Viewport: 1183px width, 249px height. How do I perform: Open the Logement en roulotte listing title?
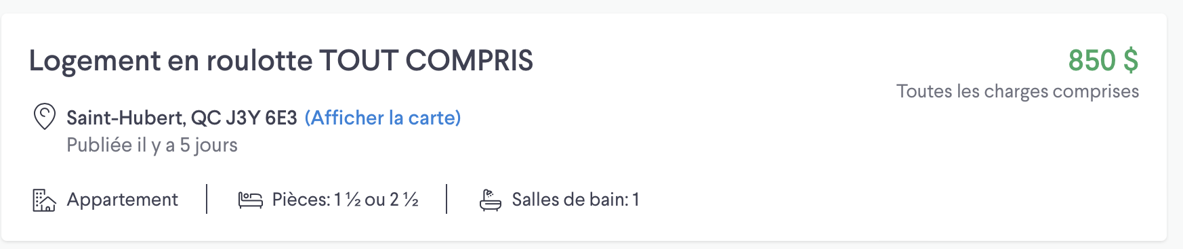[281, 61]
